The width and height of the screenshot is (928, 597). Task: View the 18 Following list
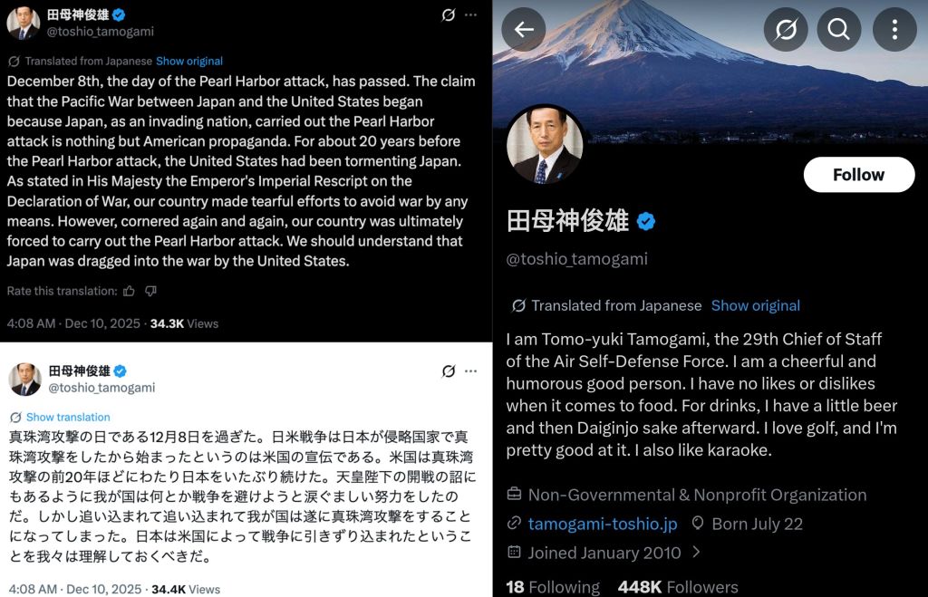tap(553, 587)
